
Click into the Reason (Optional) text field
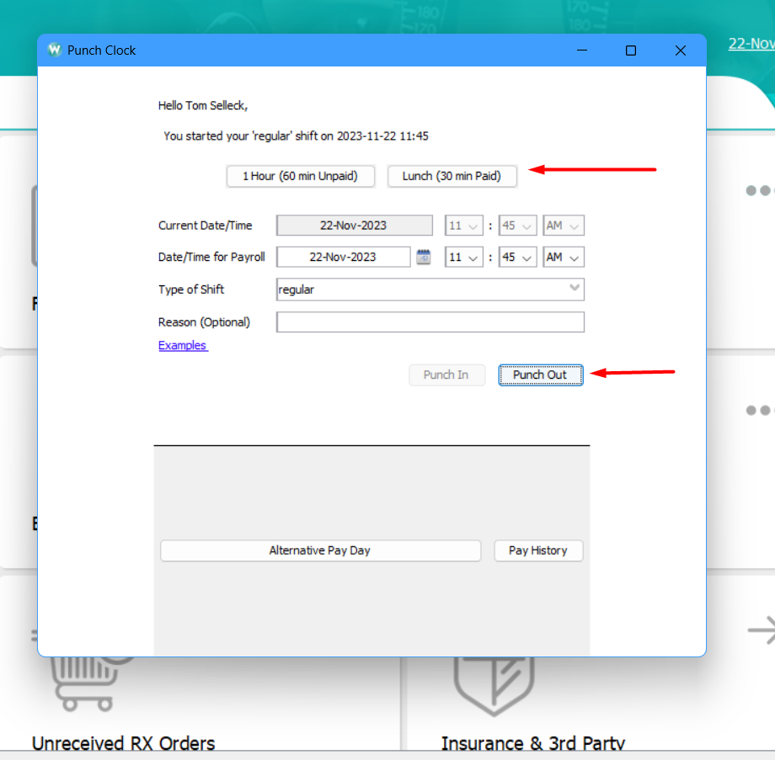click(430, 322)
